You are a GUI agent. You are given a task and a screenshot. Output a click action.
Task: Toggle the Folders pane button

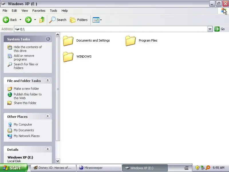point(79,20)
